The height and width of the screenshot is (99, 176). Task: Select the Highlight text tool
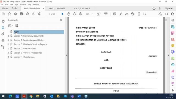(121, 14)
